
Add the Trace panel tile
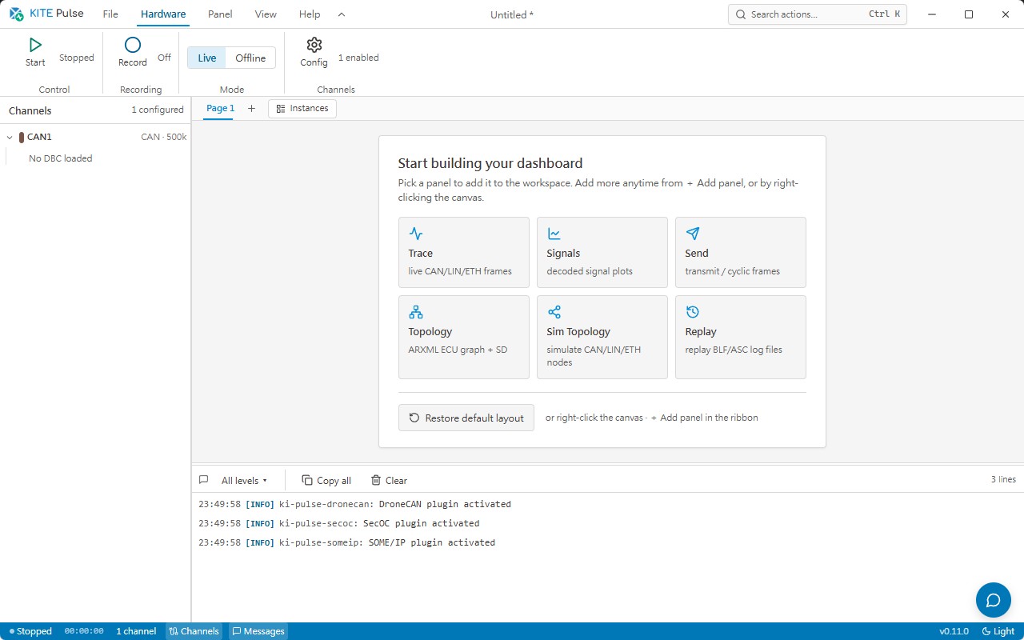click(464, 252)
